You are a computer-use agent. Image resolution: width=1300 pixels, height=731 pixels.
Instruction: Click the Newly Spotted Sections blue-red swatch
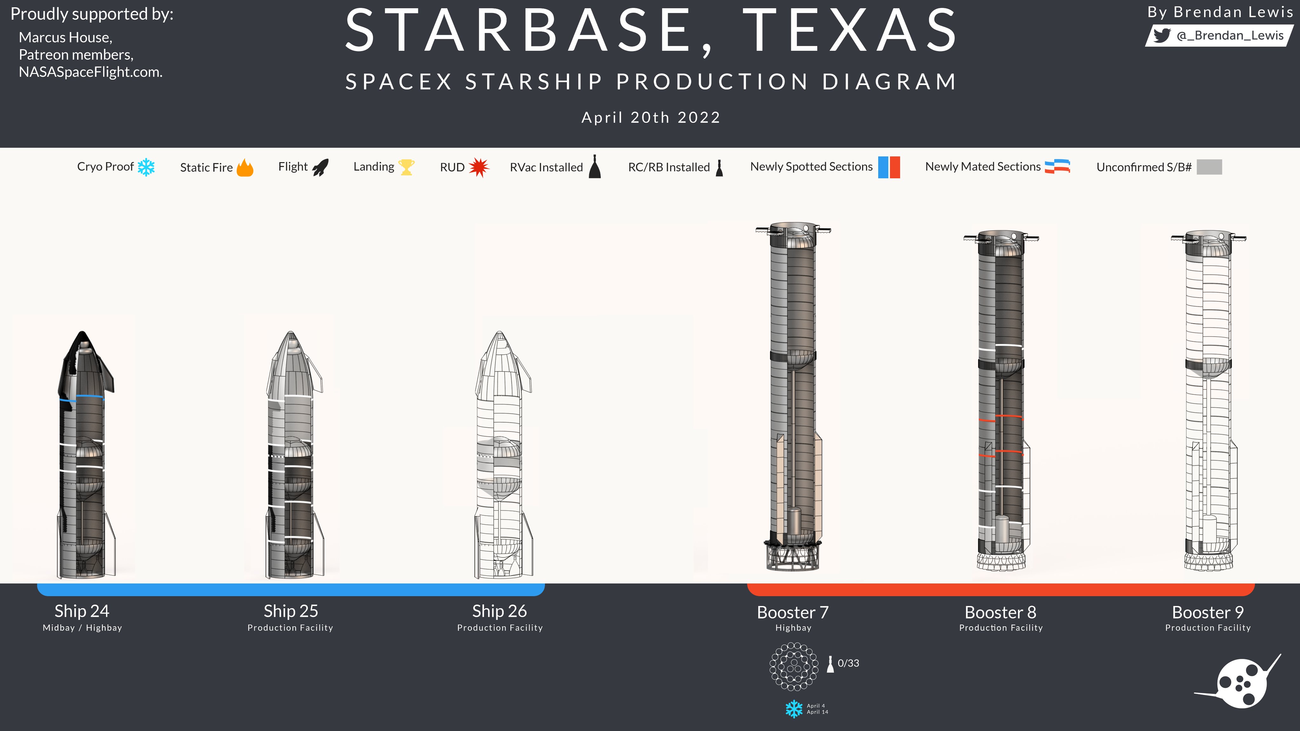[889, 167]
